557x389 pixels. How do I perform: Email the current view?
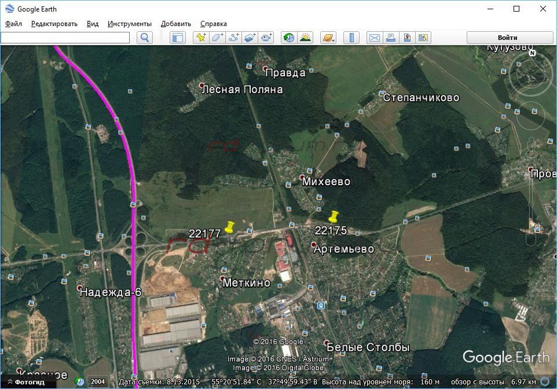374,38
